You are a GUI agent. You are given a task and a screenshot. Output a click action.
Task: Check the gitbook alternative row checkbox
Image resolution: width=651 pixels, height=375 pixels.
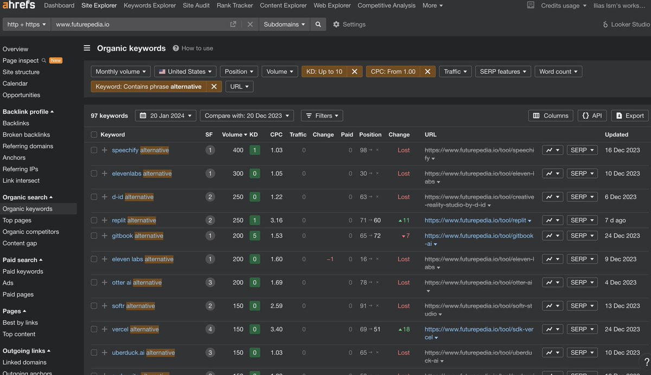click(x=94, y=236)
